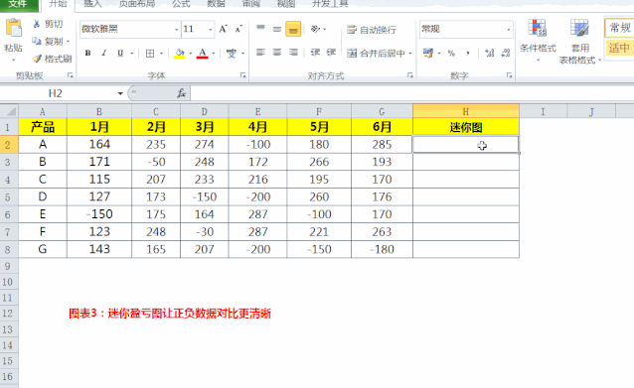
Task: Select the 适中 cell style
Action: coord(620,48)
